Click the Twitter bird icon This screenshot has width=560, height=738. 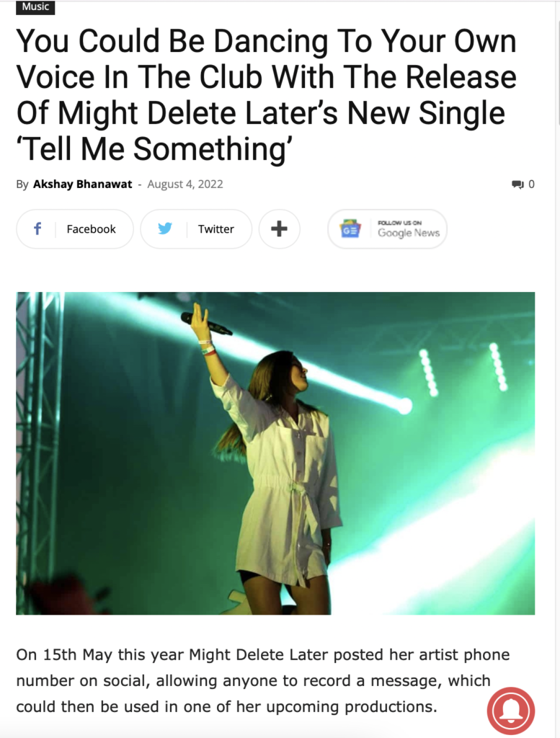point(165,228)
